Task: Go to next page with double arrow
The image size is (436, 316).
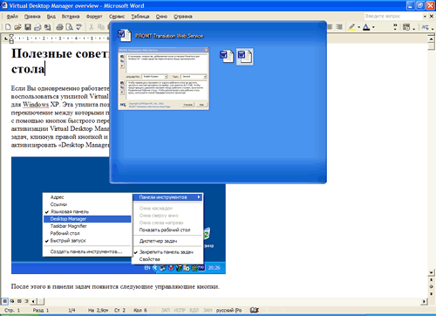Action: (432, 293)
